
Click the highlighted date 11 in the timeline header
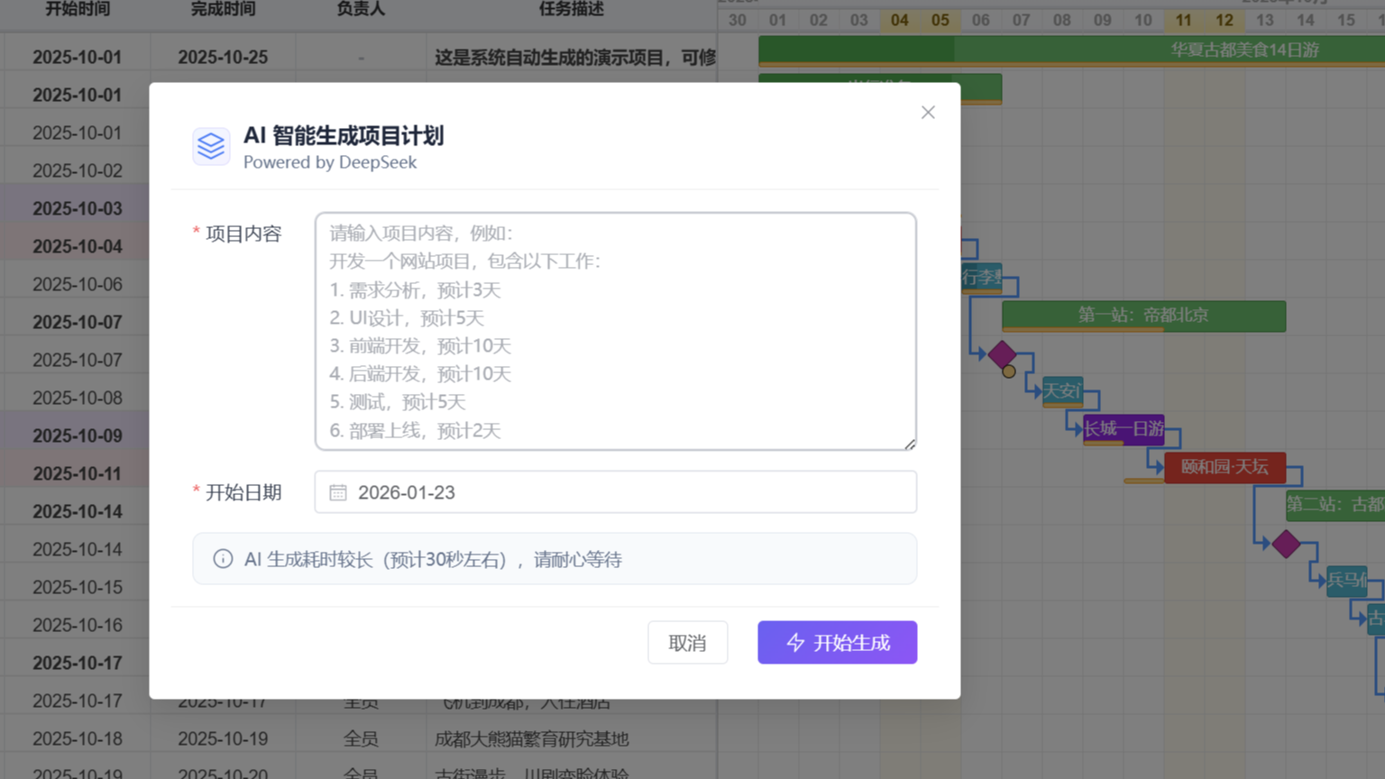[1184, 19]
